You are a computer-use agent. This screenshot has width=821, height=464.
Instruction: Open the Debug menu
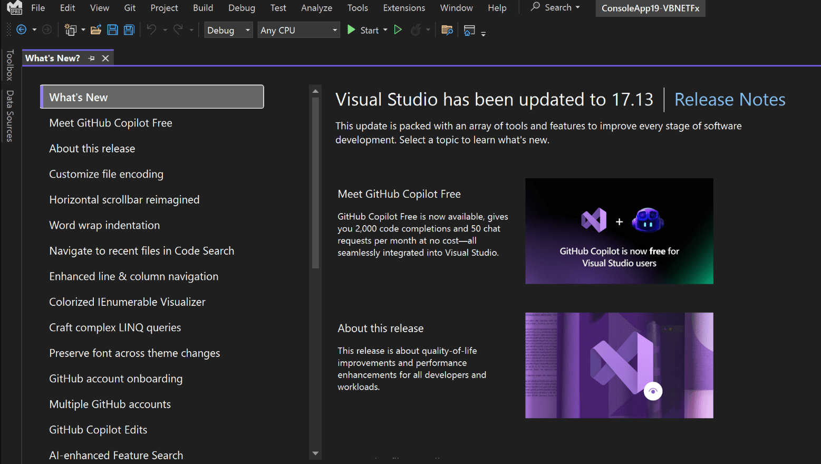tap(242, 8)
